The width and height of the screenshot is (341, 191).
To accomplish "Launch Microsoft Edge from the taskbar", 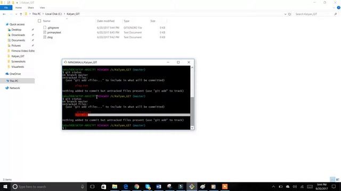I will point(126,187).
